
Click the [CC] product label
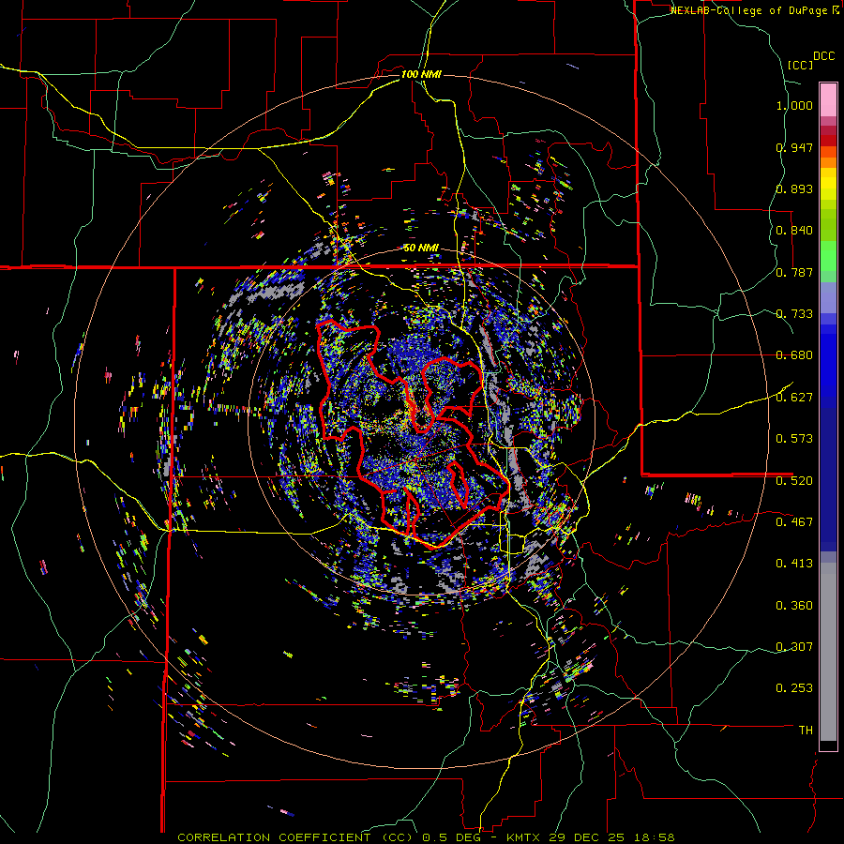click(801, 65)
